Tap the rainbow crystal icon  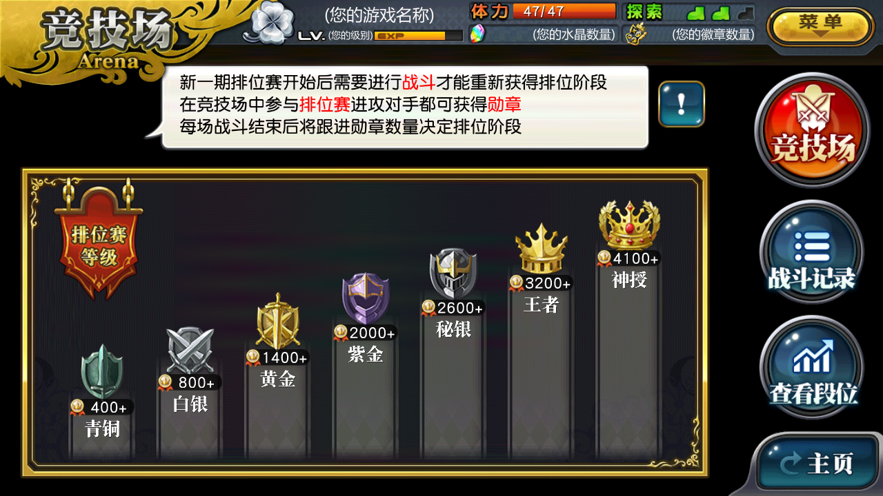click(477, 34)
